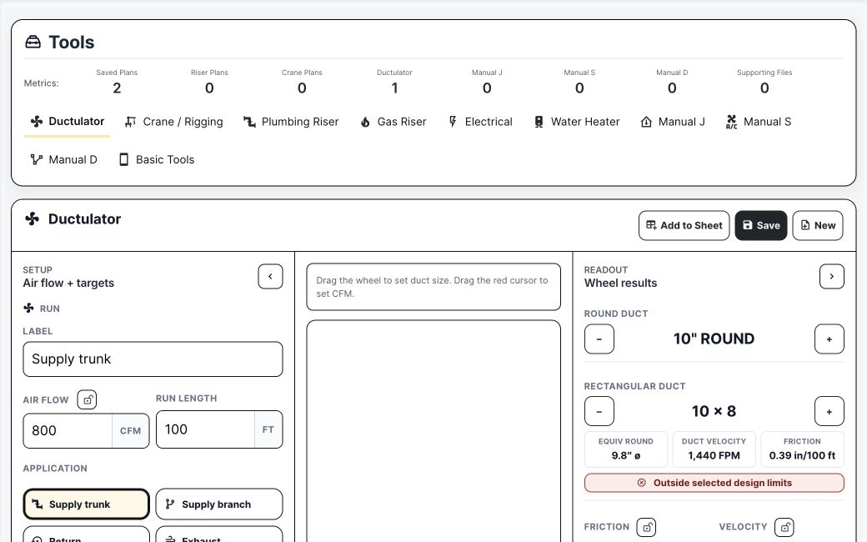Open the Gas Riser tool
This screenshot has height=542, width=867.
click(393, 122)
